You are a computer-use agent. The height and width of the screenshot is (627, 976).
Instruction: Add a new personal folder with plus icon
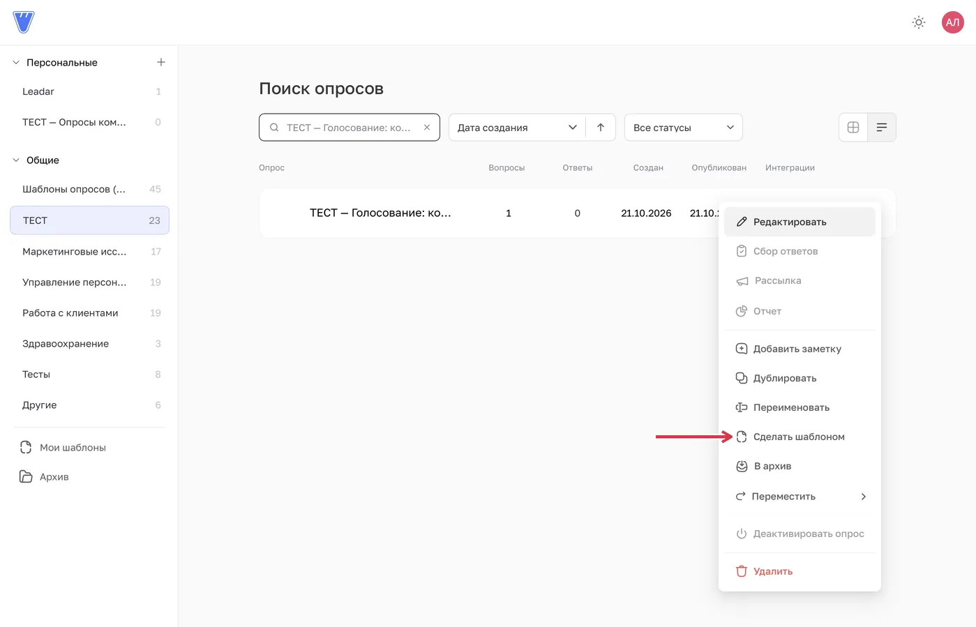pyautogui.click(x=161, y=62)
